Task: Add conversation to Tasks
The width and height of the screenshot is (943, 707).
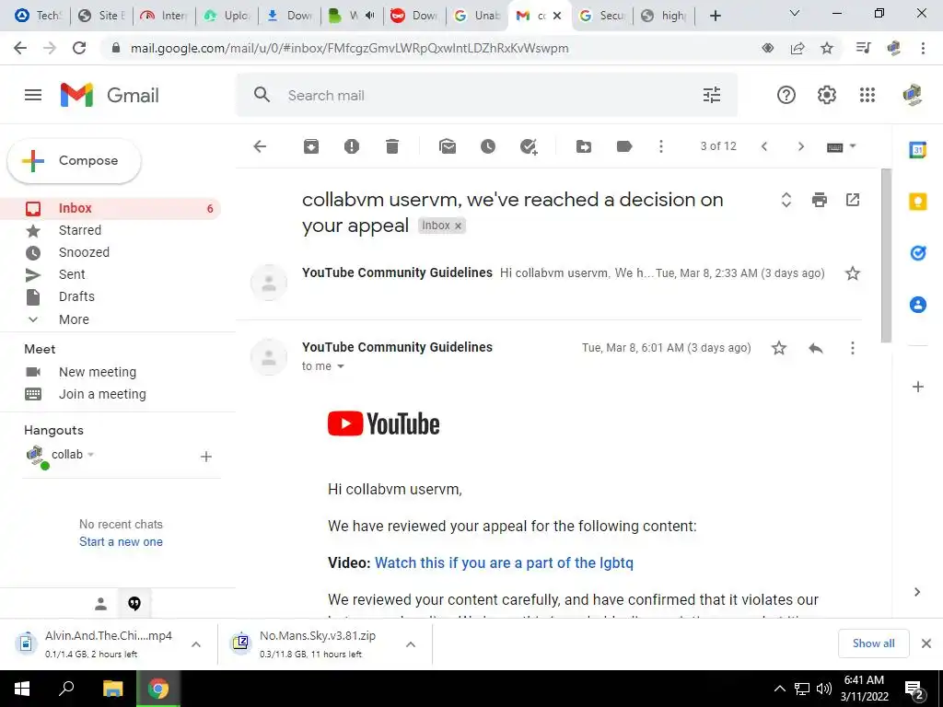Action: [529, 146]
